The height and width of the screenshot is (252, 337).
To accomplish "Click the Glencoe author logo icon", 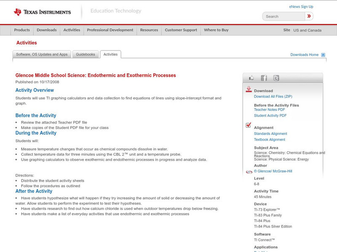I will (x=249, y=172).
